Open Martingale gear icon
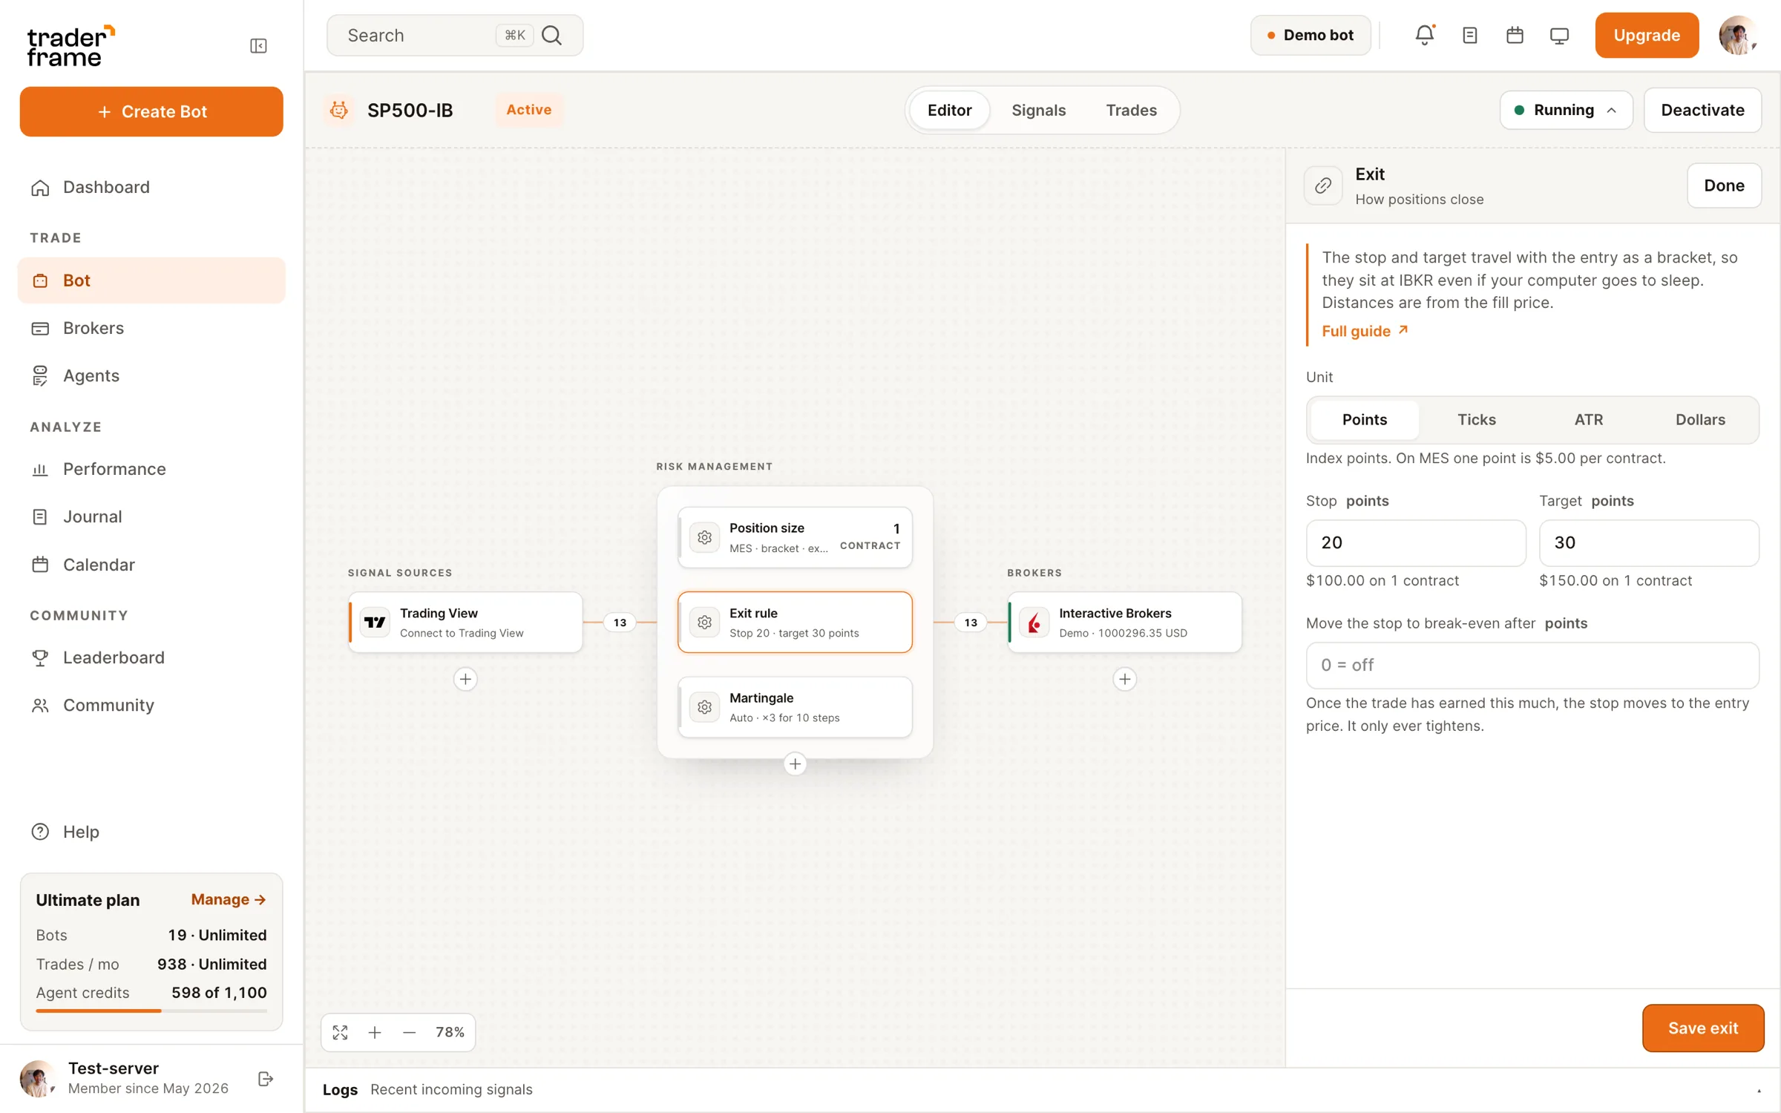Image resolution: width=1781 pixels, height=1113 pixels. pyautogui.click(x=705, y=707)
